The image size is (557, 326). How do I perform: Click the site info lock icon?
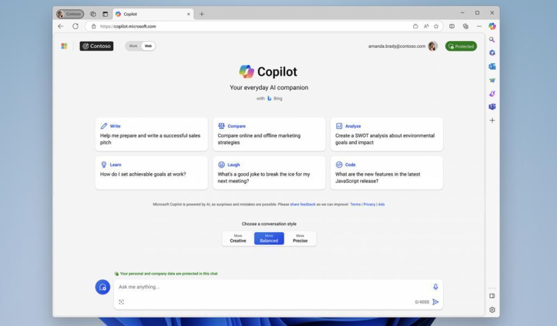[x=94, y=26]
